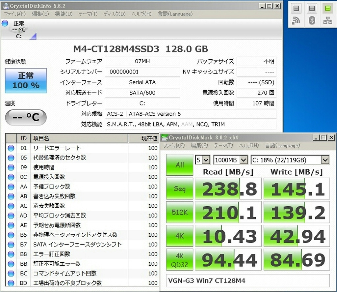Run the 512K benchmark test
337x292 pixels.
tap(180, 212)
